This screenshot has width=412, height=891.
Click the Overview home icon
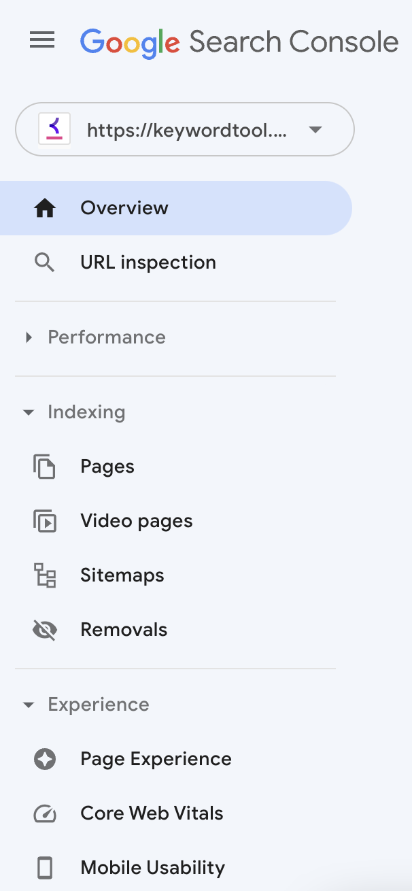click(x=44, y=208)
